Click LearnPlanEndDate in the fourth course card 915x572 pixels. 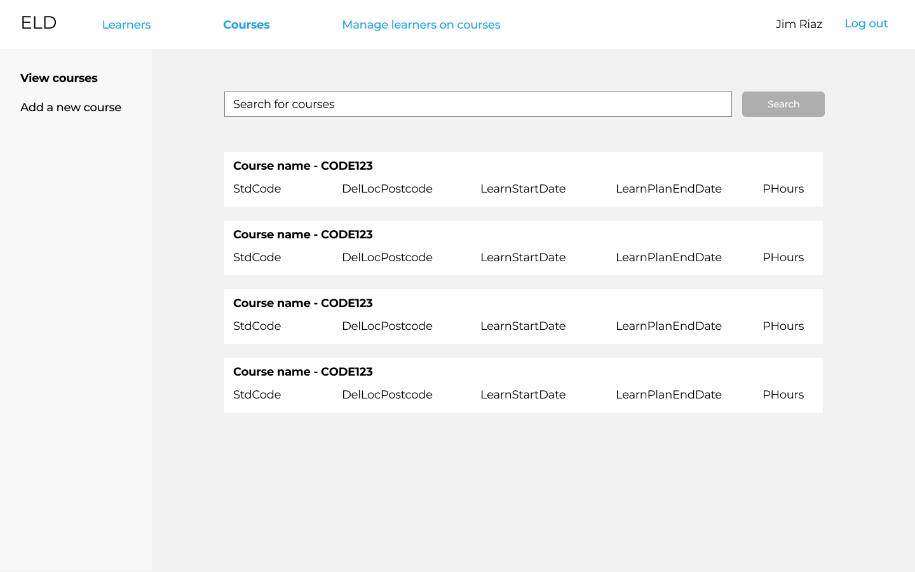point(668,395)
